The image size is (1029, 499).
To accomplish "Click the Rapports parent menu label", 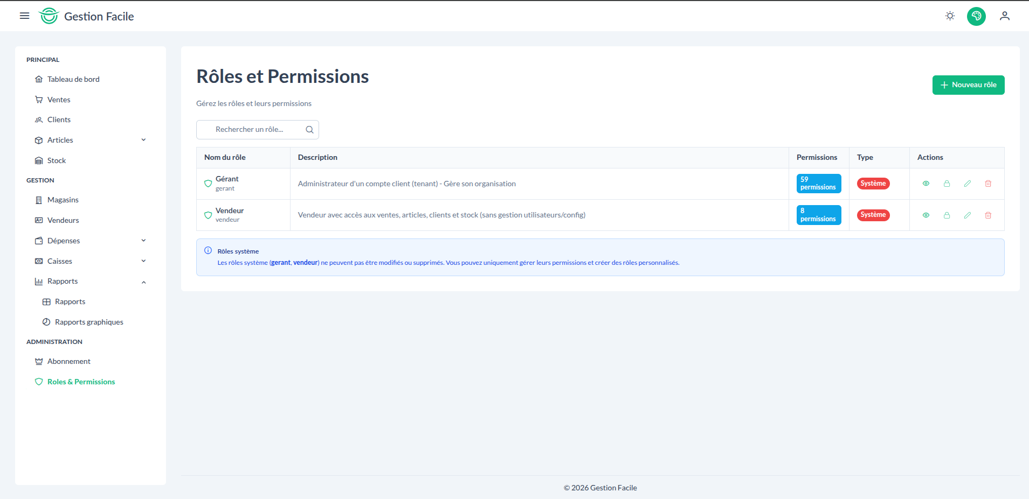I will [63, 281].
